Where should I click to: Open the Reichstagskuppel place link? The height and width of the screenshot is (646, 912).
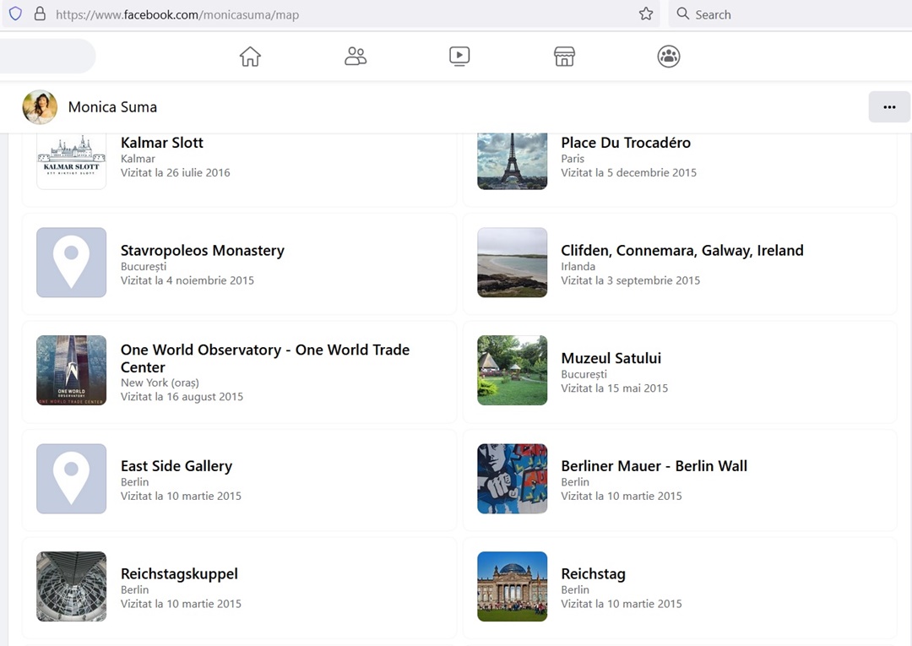(x=179, y=574)
